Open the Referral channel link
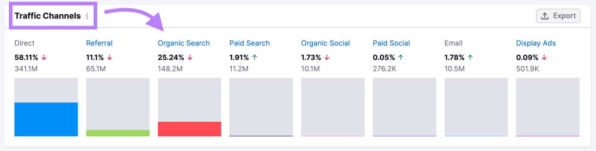 coord(99,43)
